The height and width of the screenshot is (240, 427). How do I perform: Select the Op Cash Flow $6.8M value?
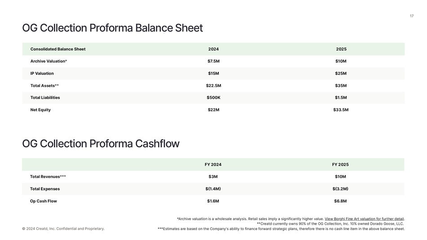click(x=340, y=201)
